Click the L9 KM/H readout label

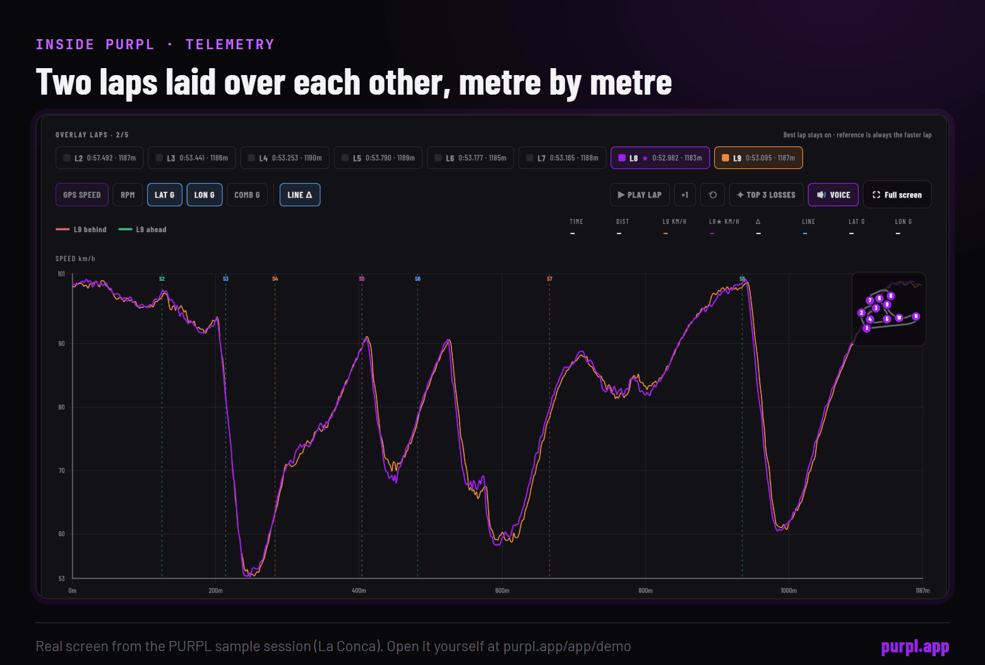(x=674, y=221)
